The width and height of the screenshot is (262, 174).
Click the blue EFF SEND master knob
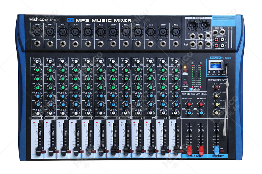tap(201, 113)
